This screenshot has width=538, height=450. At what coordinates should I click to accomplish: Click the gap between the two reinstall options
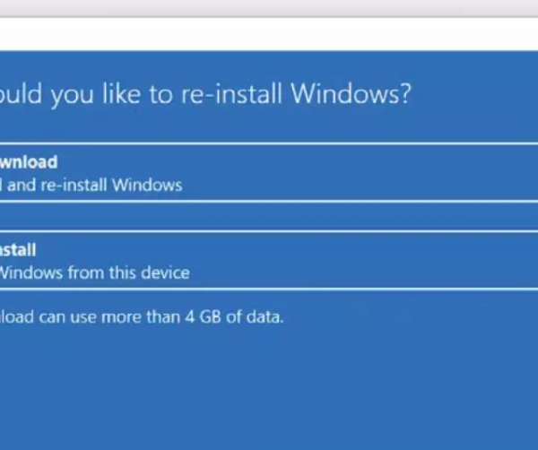pos(269,216)
